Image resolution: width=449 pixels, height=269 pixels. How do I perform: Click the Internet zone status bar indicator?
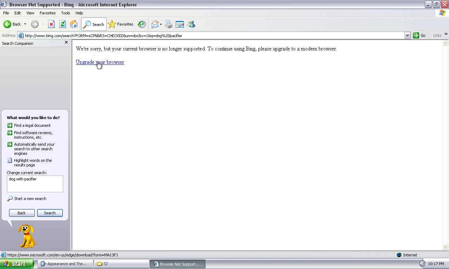[x=407, y=255]
